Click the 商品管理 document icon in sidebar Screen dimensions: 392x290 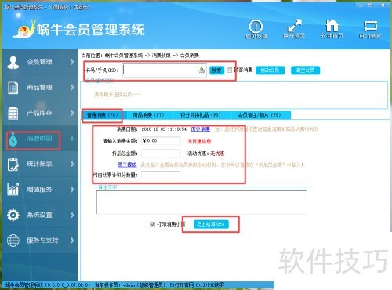click(13, 88)
